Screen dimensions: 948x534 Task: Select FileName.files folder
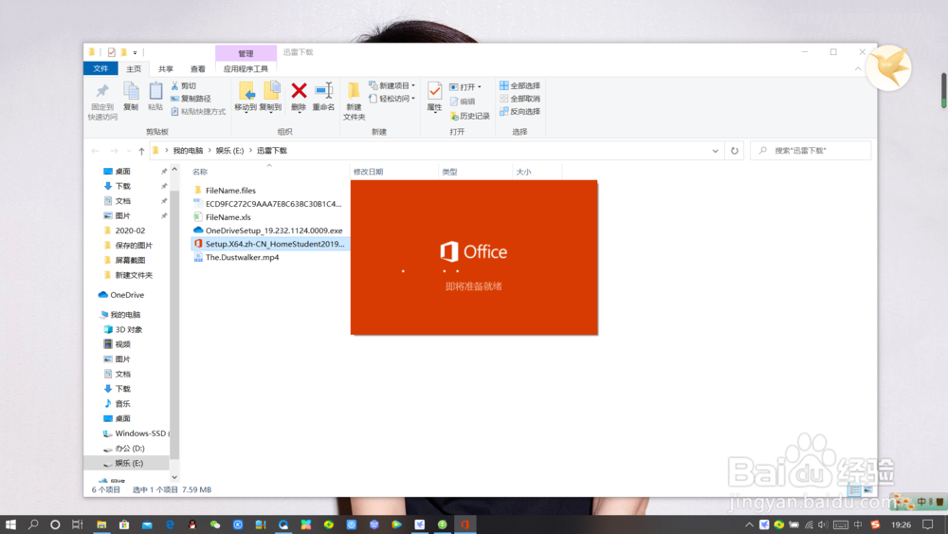coord(225,191)
